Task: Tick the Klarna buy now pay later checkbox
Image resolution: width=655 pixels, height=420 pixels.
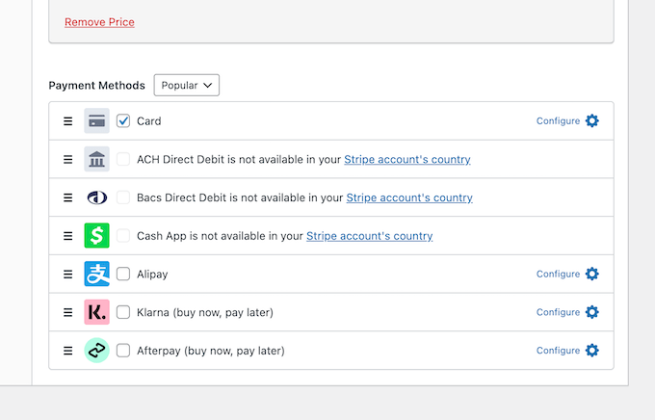Action: tap(123, 312)
